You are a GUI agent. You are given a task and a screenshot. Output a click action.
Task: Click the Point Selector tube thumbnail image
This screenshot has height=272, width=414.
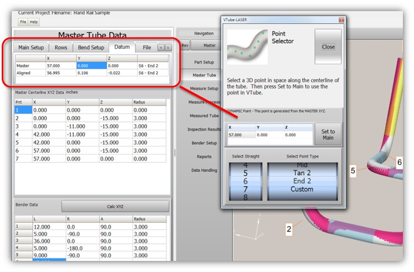pyautogui.click(x=246, y=47)
